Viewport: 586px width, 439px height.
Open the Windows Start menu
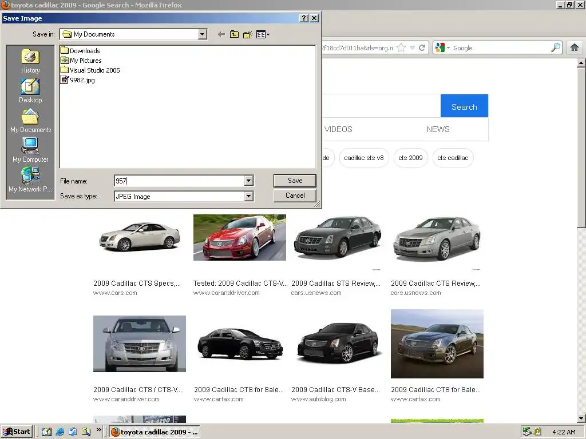coord(17,432)
